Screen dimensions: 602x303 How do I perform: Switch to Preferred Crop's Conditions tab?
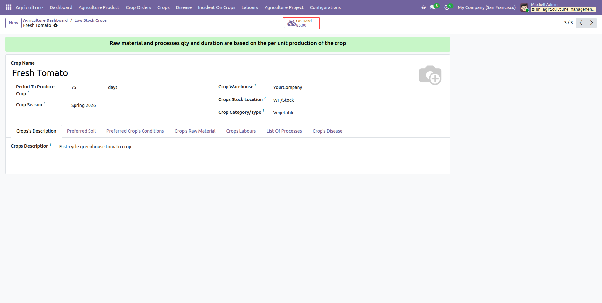click(x=135, y=131)
